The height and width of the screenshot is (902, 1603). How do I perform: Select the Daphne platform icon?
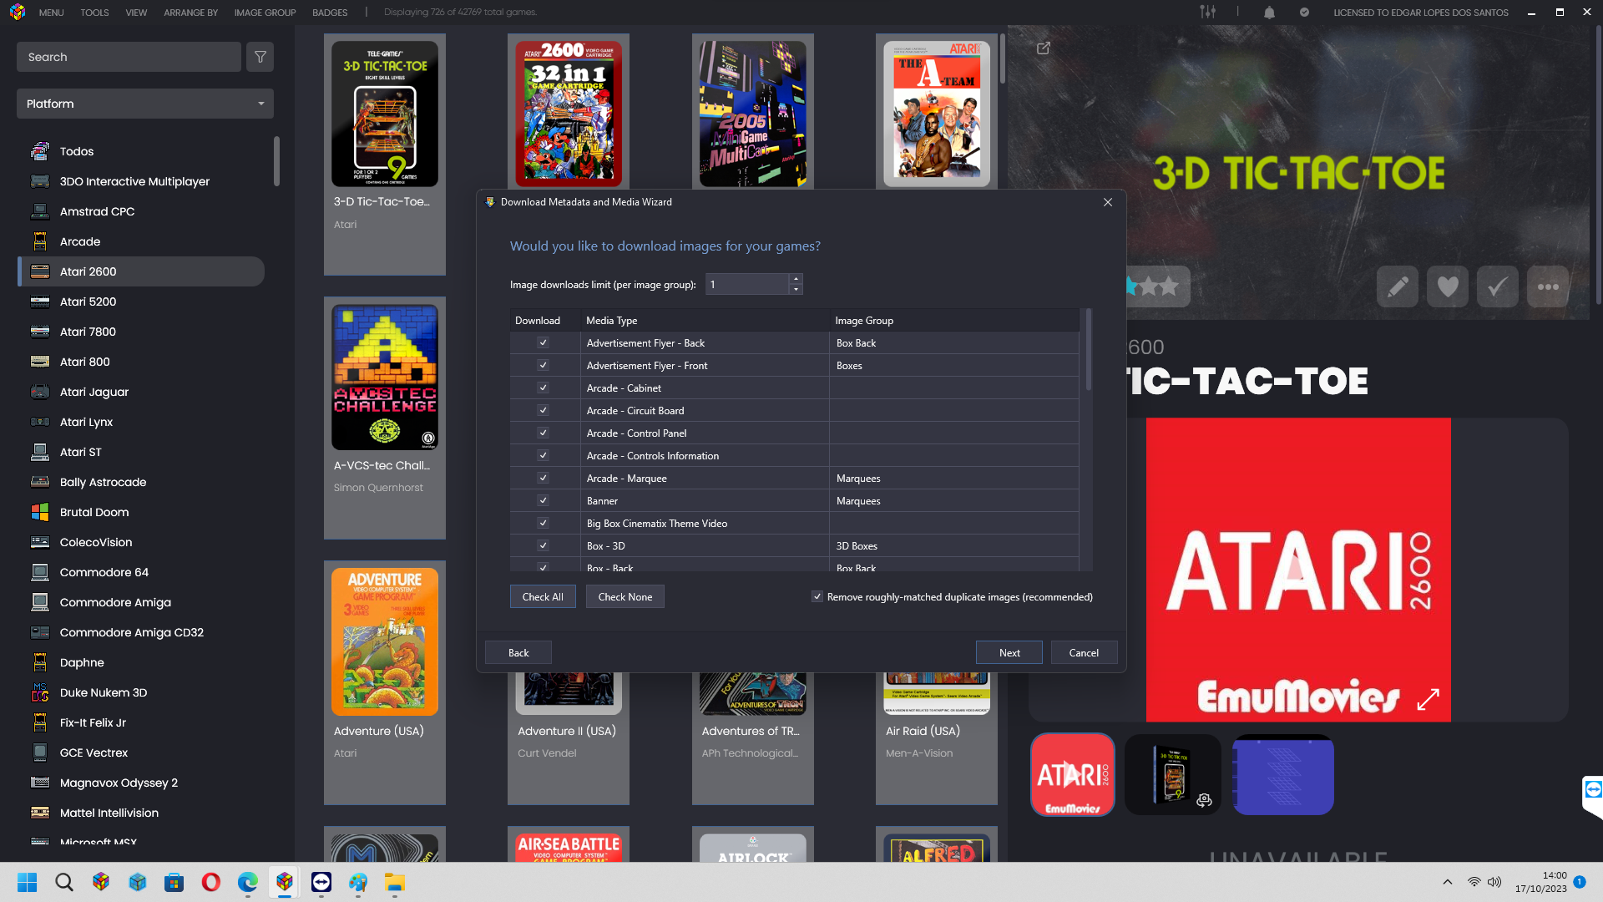pos(40,662)
